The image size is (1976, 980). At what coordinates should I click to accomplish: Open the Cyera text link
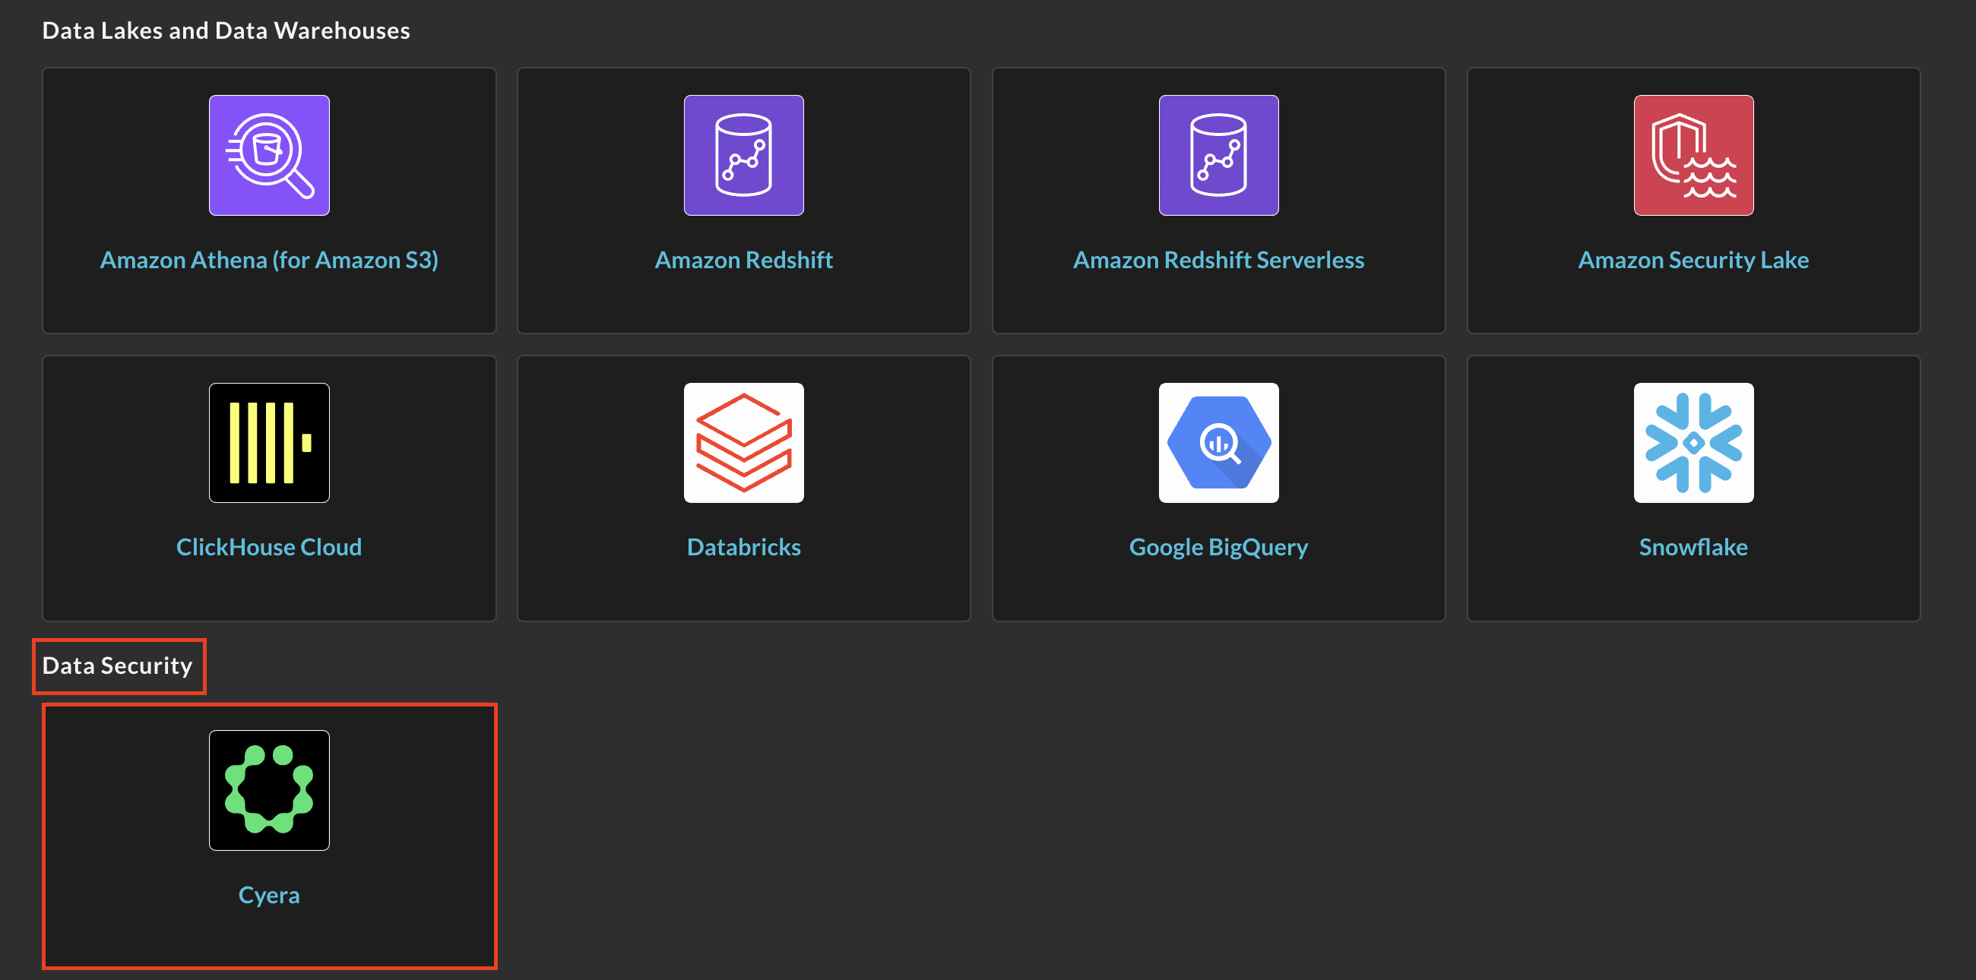pos(269,895)
